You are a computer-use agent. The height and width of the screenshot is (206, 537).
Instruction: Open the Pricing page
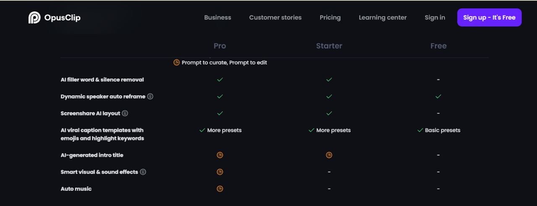tap(330, 18)
